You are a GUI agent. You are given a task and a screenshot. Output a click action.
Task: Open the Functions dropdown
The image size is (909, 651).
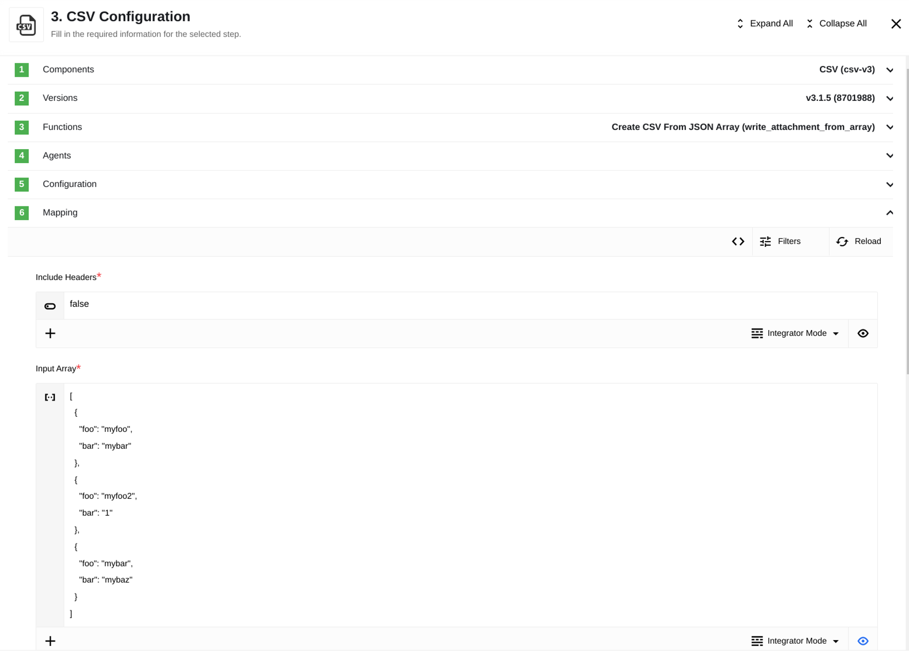(890, 127)
